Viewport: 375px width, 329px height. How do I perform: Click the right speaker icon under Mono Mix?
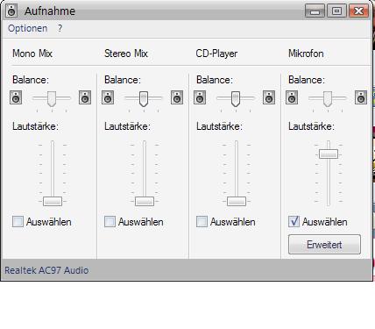[85, 97]
